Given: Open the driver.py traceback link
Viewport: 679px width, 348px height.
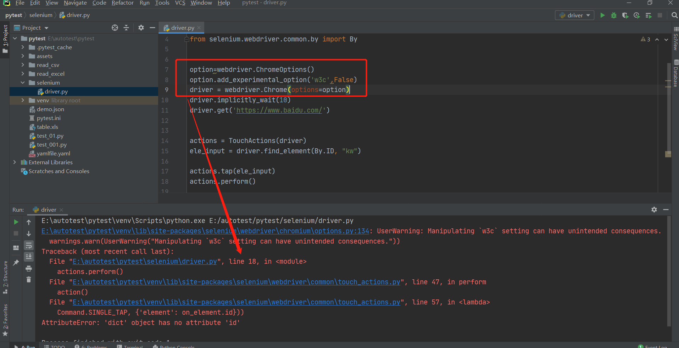Looking at the screenshot, I should [x=145, y=261].
